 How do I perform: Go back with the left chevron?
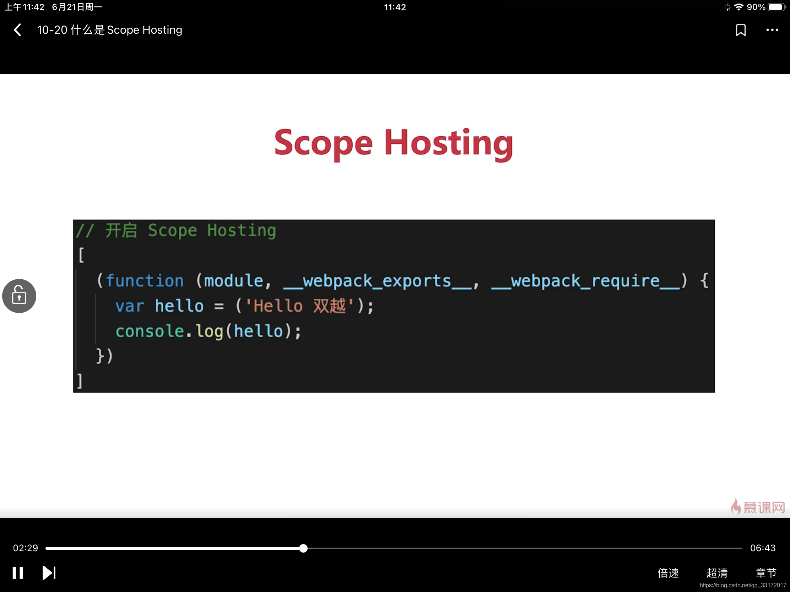17,30
